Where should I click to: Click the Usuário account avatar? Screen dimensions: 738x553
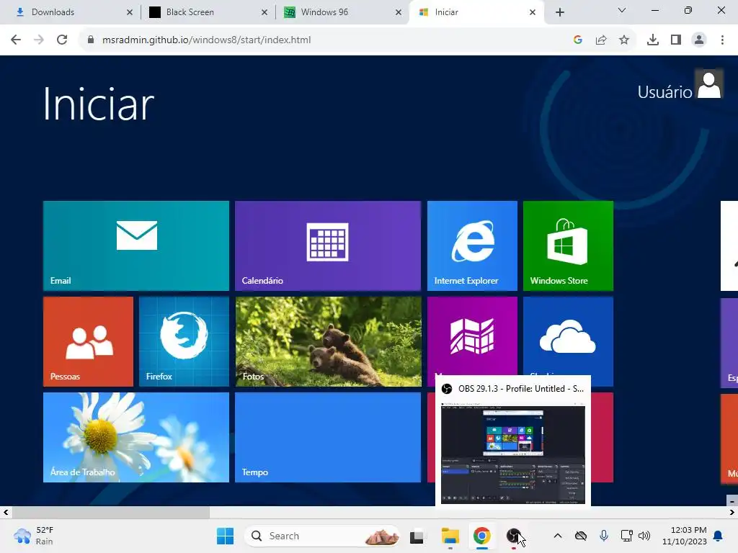pyautogui.click(x=709, y=84)
